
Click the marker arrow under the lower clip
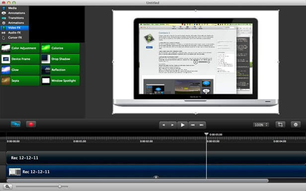click(156, 177)
